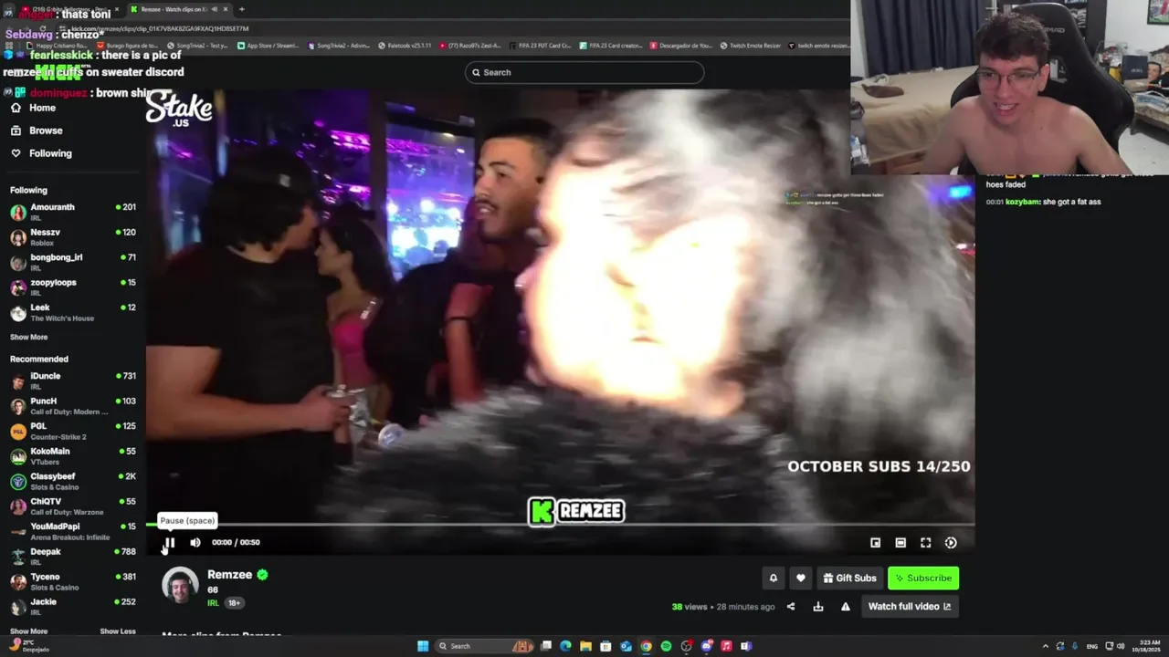Open PunchH Call of Duty stream

tap(73, 406)
